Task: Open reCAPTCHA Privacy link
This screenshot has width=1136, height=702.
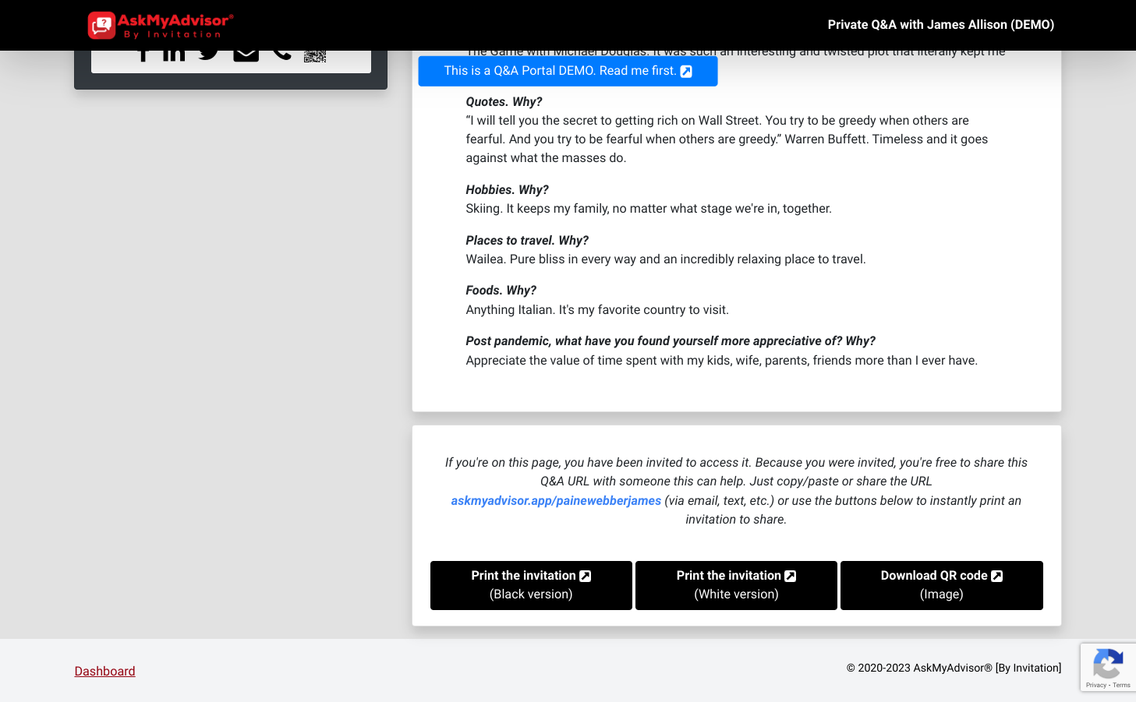Action: pos(1095,686)
